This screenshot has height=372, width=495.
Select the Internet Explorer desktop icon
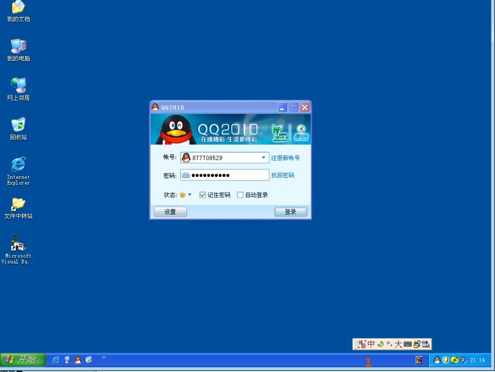[18, 171]
